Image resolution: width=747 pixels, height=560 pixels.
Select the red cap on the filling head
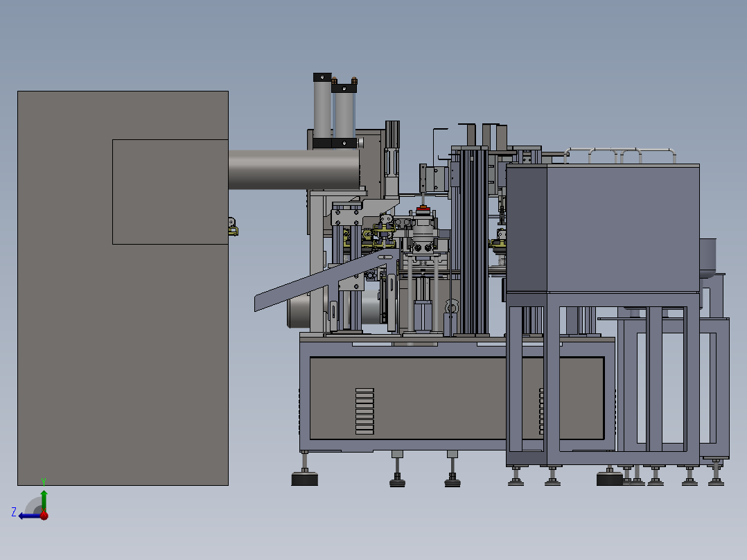pos(423,209)
